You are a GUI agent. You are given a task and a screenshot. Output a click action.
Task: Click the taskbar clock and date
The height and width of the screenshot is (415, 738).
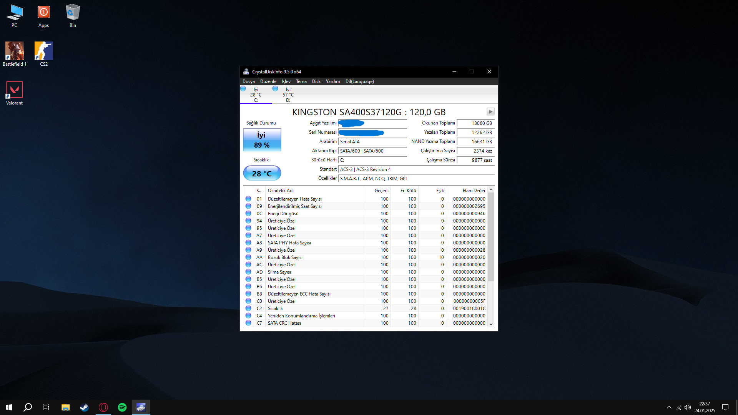(705, 407)
